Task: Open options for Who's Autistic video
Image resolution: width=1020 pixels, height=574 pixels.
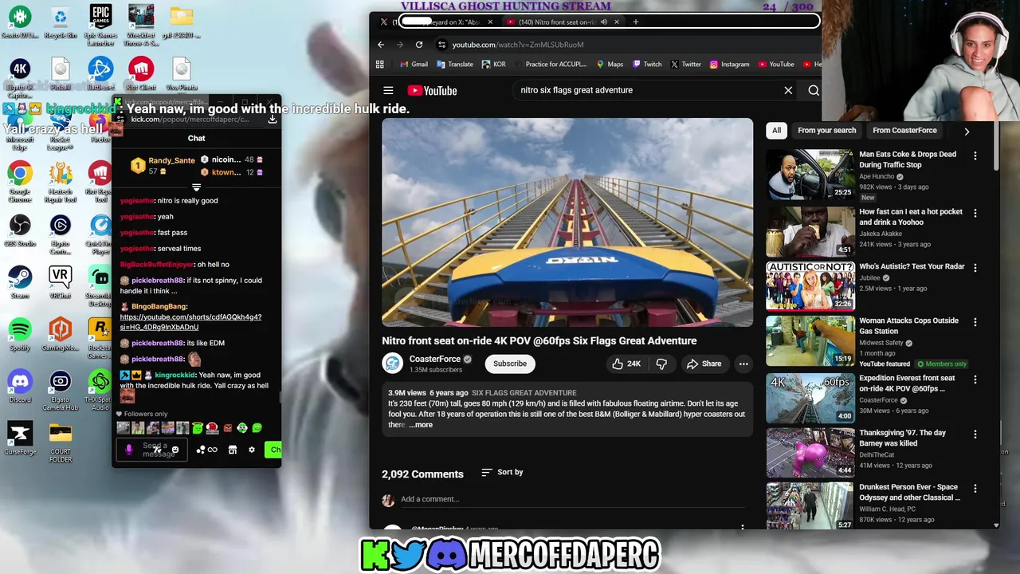Action: click(975, 268)
